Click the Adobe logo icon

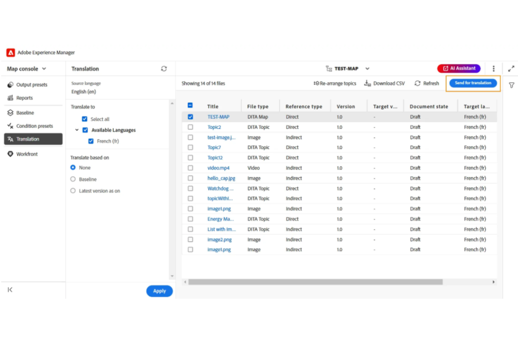pyautogui.click(x=10, y=52)
